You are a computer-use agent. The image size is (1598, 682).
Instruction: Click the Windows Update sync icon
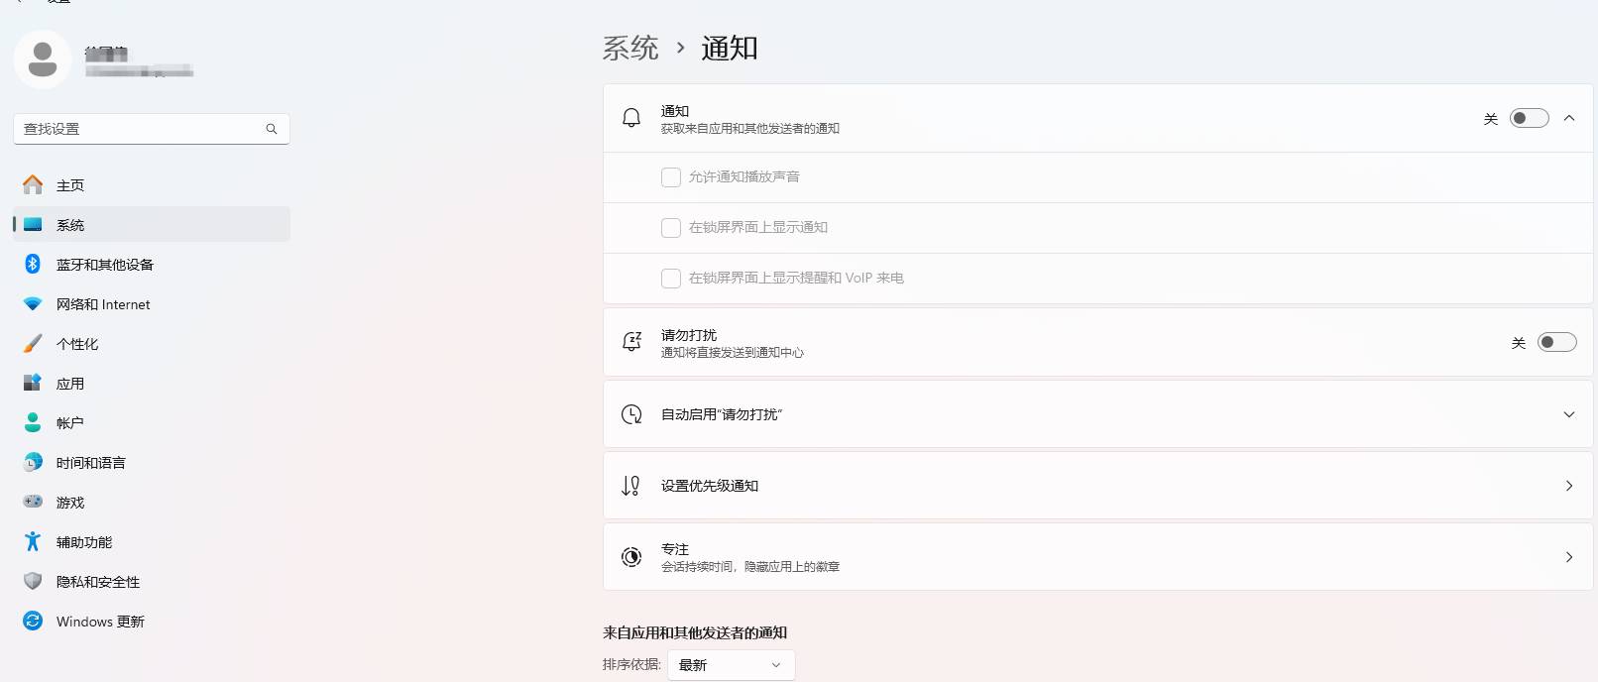(33, 621)
